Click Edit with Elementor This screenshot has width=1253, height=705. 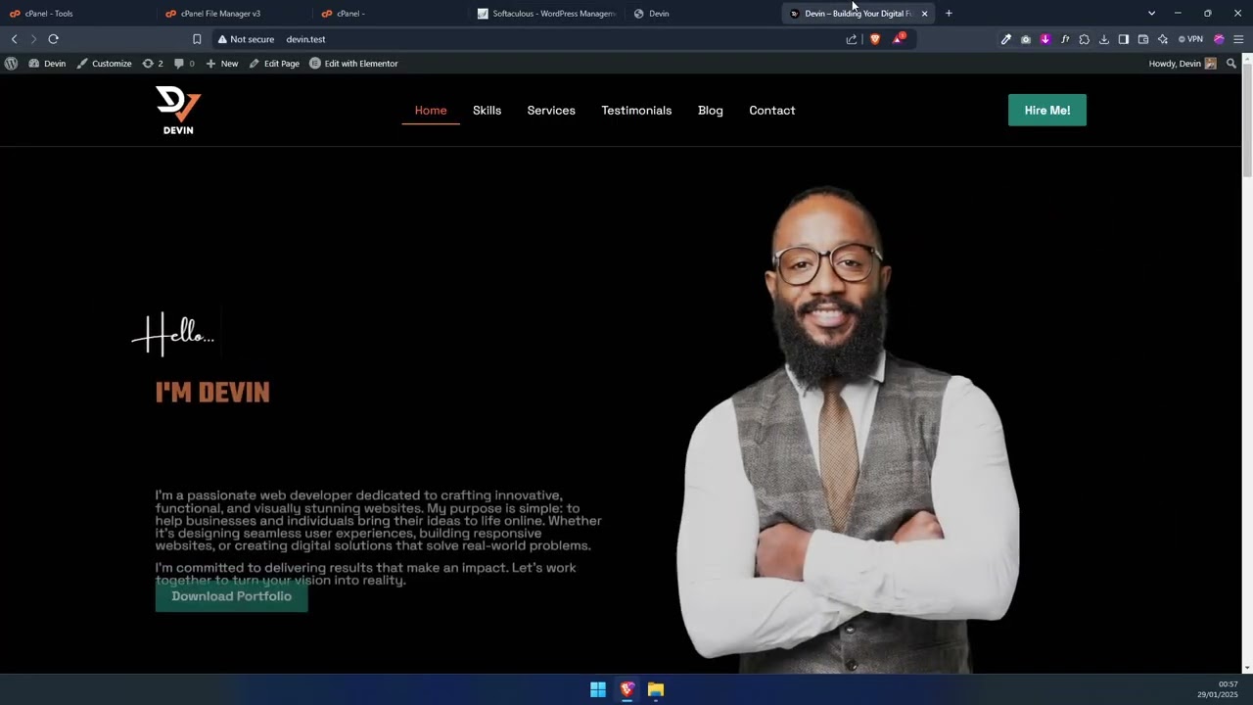(x=353, y=64)
